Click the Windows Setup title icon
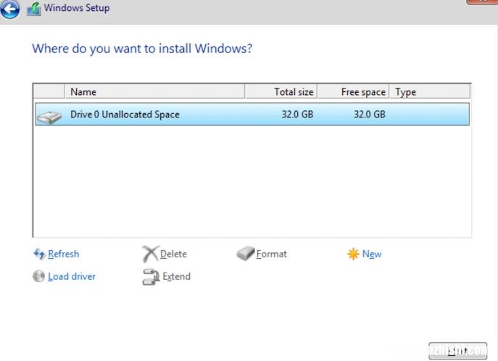Image resolution: width=498 pixels, height=361 pixels. coord(34,9)
